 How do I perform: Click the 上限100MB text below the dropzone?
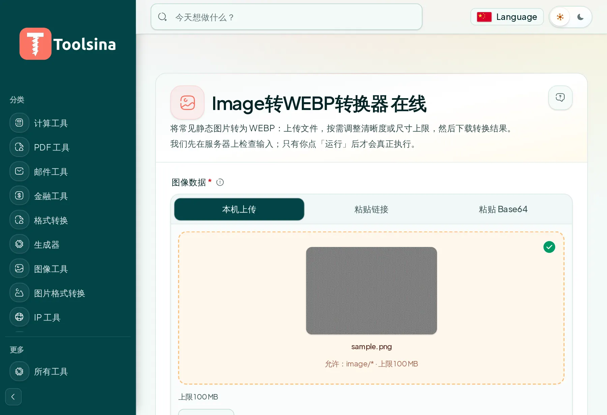click(198, 397)
